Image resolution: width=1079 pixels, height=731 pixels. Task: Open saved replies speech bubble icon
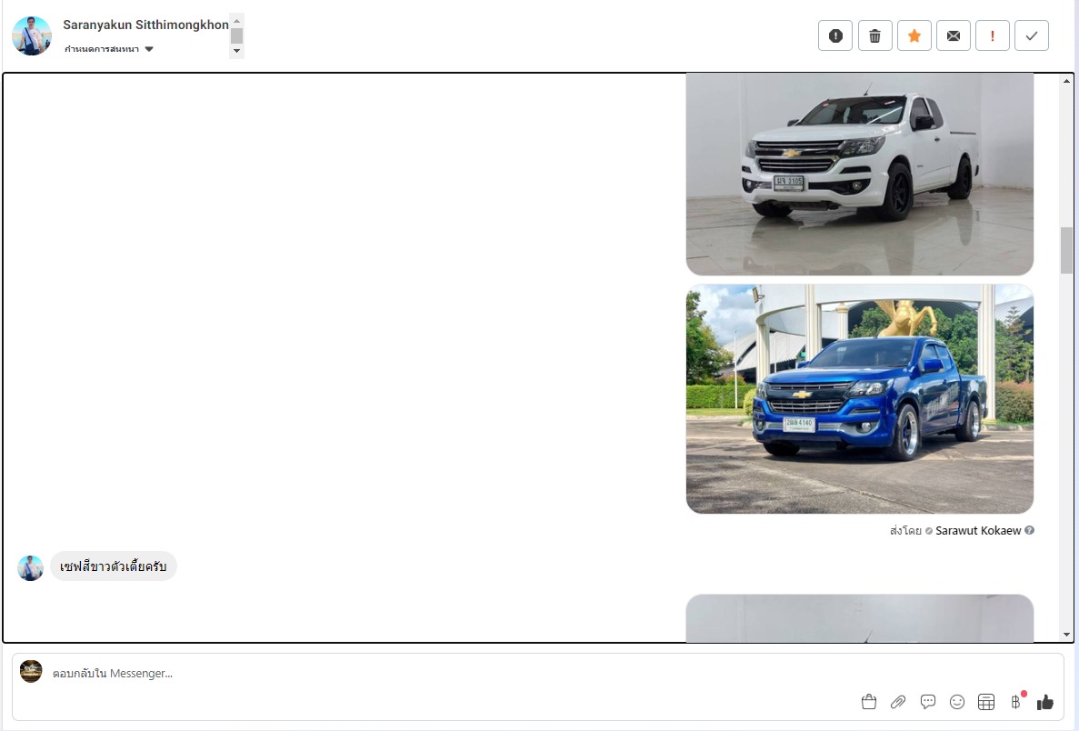(x=927, y=702)
